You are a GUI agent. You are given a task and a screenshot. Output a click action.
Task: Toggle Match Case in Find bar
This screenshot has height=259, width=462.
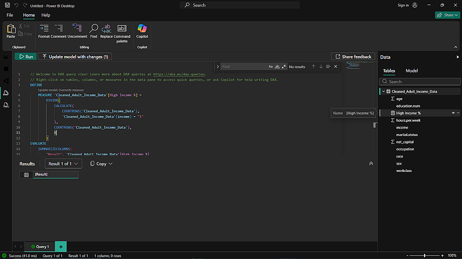coord(271,67)
